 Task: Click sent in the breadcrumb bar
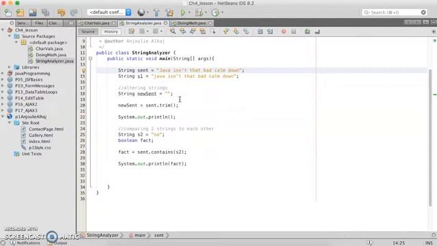(x=159, y=235)
